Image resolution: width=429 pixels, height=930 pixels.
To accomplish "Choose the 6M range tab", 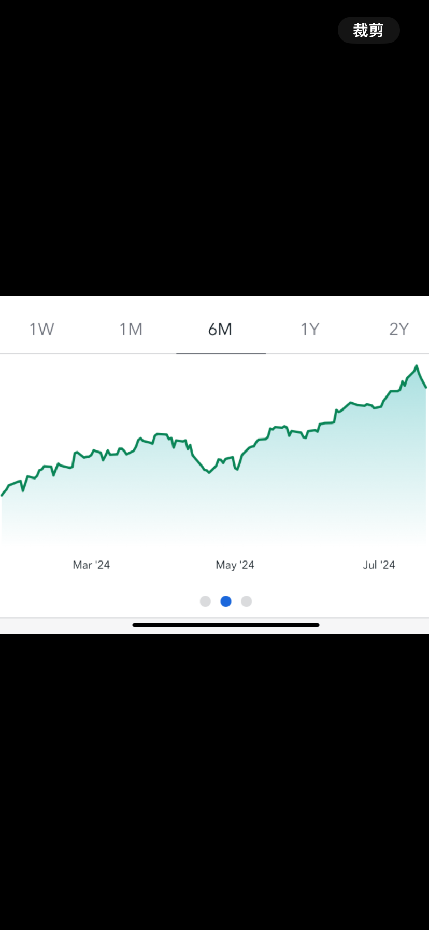I will (x=220, y=329).
